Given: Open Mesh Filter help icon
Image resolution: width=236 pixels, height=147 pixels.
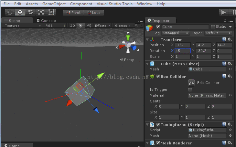Looking at the screenshot, I should pyautogui.click(x=224, y=64).
